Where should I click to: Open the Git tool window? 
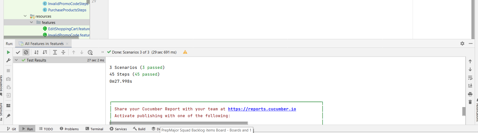coord(11,129)
